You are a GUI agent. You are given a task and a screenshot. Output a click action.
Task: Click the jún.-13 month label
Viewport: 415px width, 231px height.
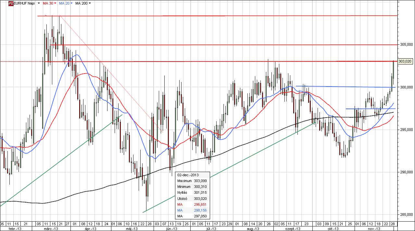(171, 228)
